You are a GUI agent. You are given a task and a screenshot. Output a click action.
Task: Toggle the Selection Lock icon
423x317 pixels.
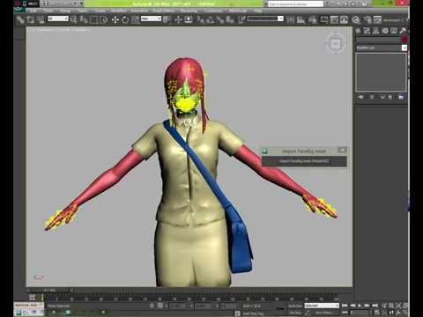pos(152,306)
